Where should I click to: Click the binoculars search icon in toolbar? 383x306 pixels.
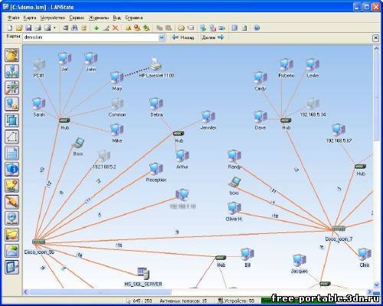(74, 28)
